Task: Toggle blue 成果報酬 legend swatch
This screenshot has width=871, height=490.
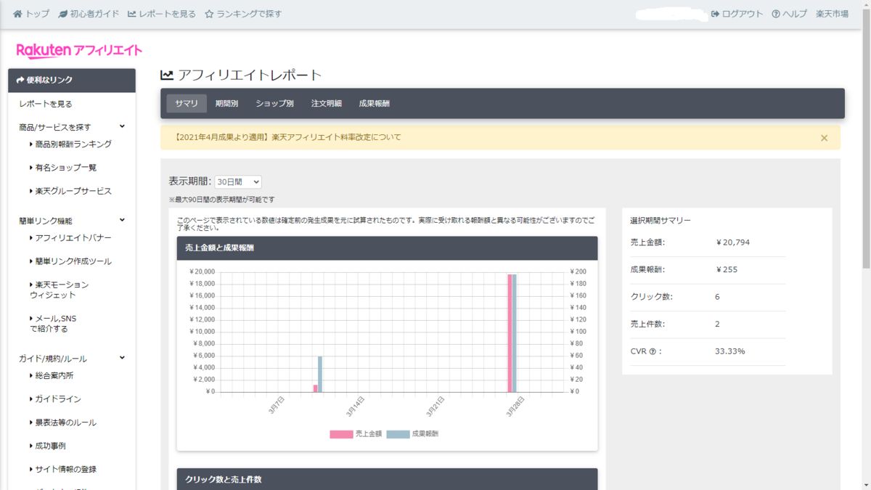Action: tap(398, 434)
